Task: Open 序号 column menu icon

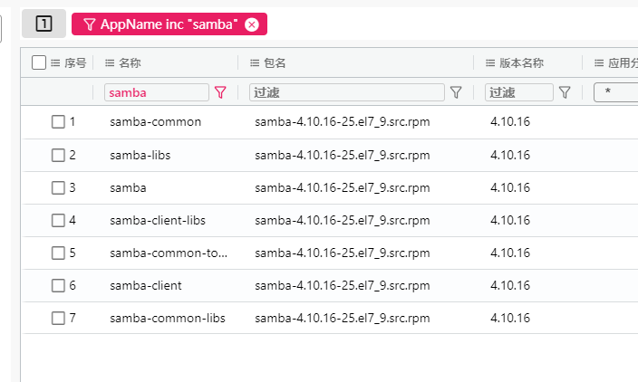Action: [x=55, y=62]
